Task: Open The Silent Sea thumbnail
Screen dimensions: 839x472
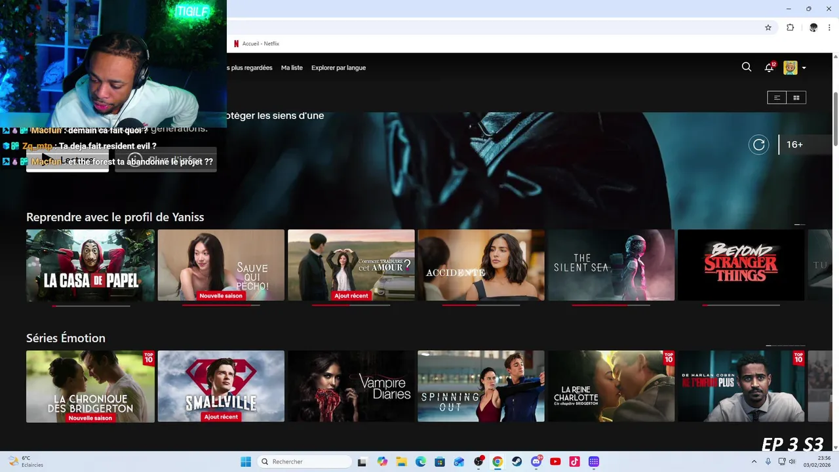Action: click(611, 265)
